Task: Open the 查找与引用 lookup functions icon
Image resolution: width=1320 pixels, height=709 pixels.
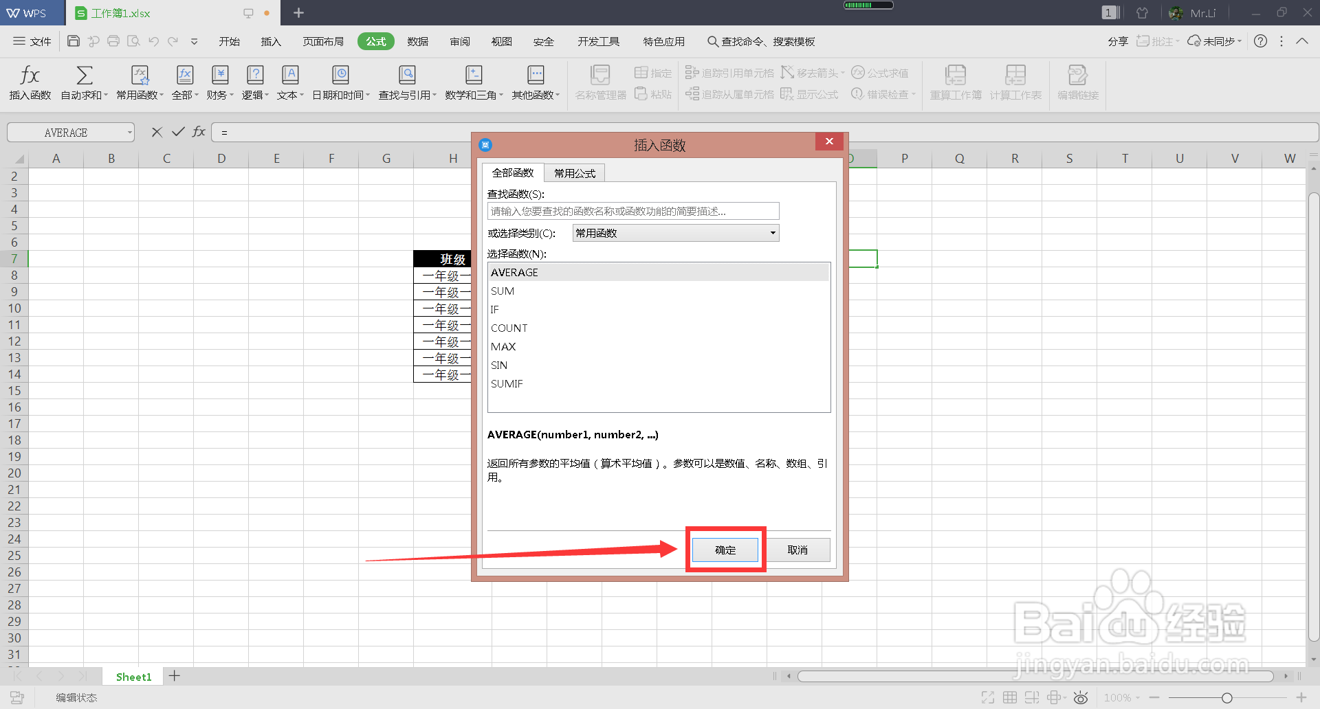Action: coord(407,74)
